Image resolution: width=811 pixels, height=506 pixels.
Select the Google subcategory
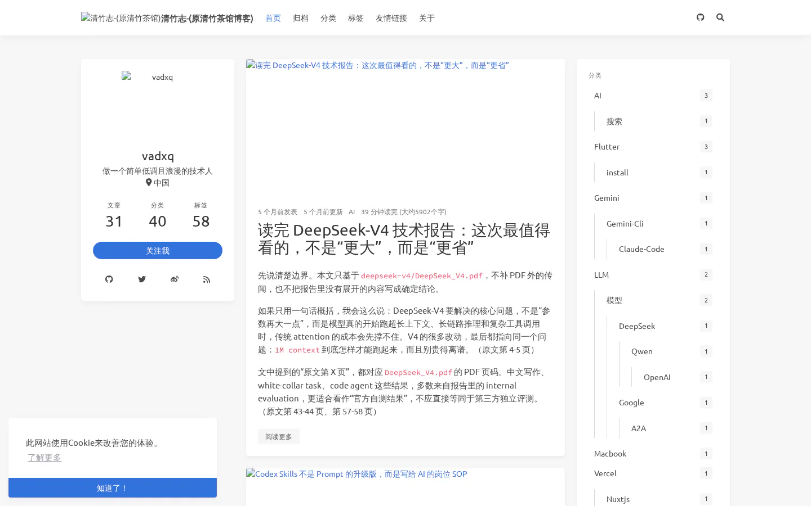[x=666, y=403]
